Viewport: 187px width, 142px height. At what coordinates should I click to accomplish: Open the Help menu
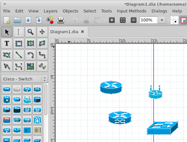[177, 11]
